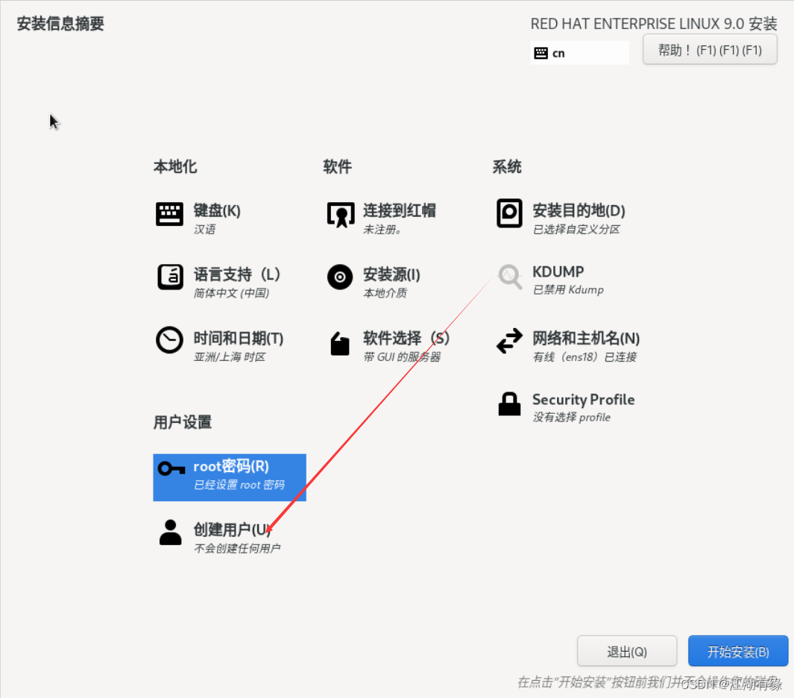The image size is (794, 698).
Task: Click the KDUMP magnifier icon
Action: [509, 277]
